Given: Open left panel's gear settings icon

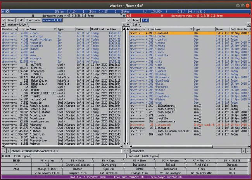Looking at the screenshot, I should (x=124, y=15).
